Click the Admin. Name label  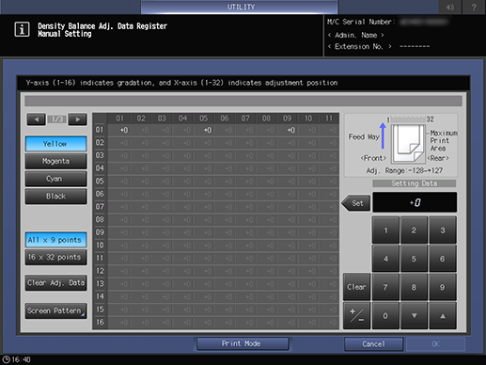(355, 35)
